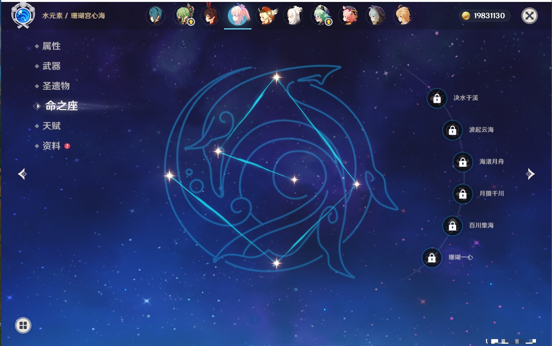Select the teal-haired character avatar

tap(155, 16)
